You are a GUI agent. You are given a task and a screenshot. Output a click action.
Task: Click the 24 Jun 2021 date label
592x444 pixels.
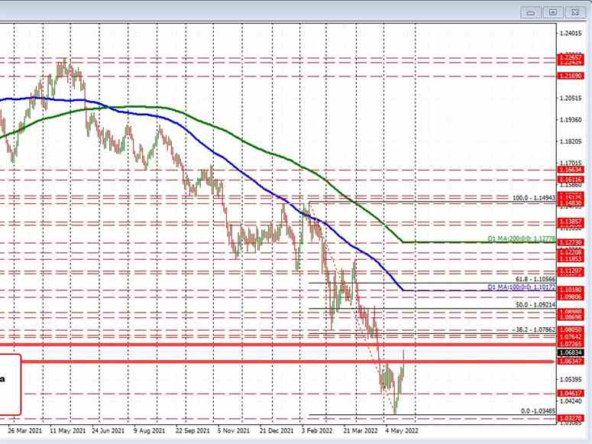[108, 430]
